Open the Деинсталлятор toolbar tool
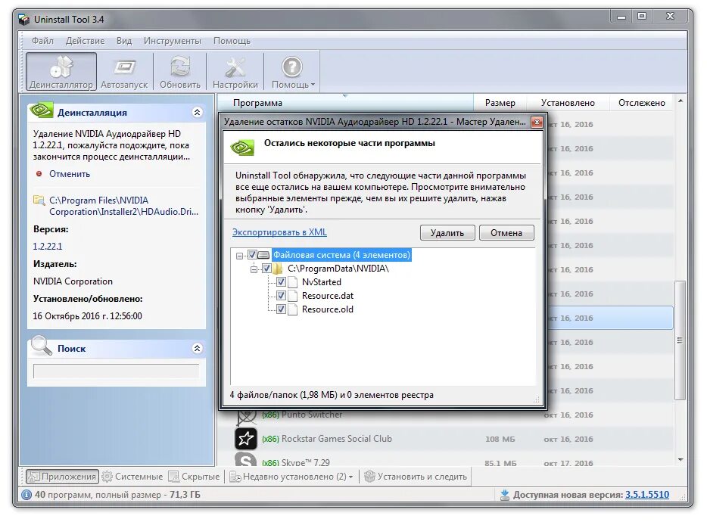Viewport: 707px width, 522px height. [61, 72]
